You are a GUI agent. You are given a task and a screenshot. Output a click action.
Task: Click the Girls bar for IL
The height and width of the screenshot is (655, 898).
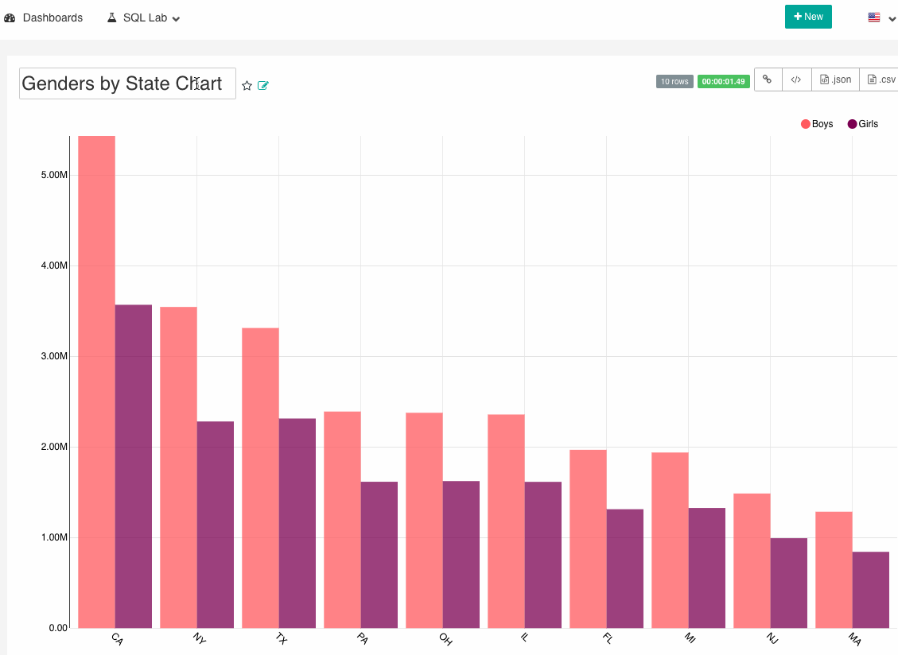coord(543,555)
